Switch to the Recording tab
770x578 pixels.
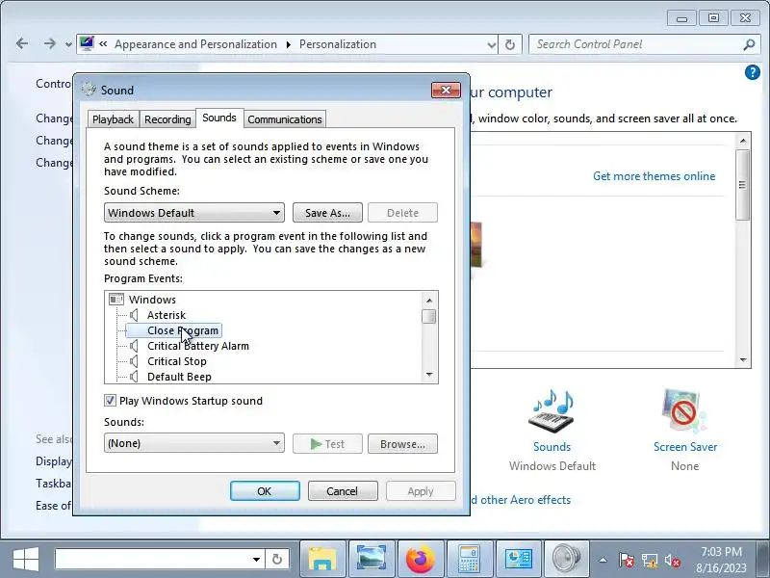point(167,119)
